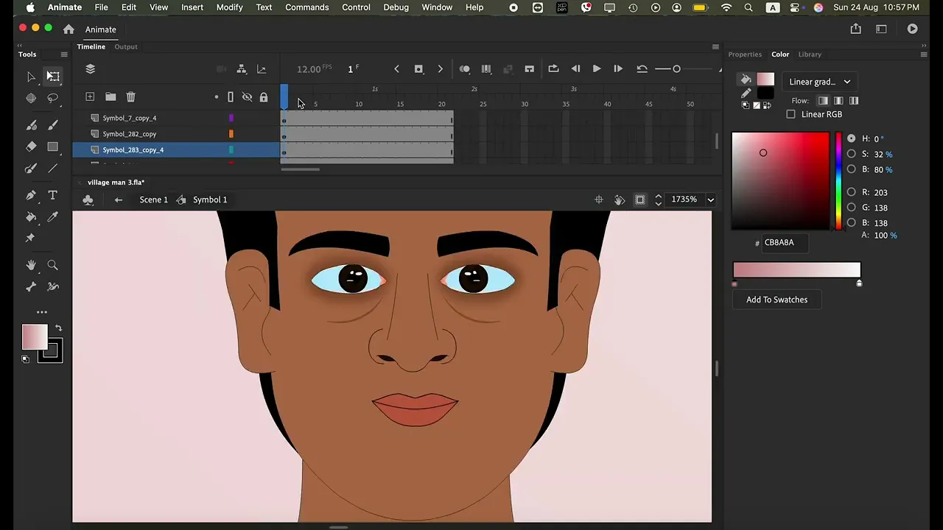Select the Saturation radio button

[852, 154]
